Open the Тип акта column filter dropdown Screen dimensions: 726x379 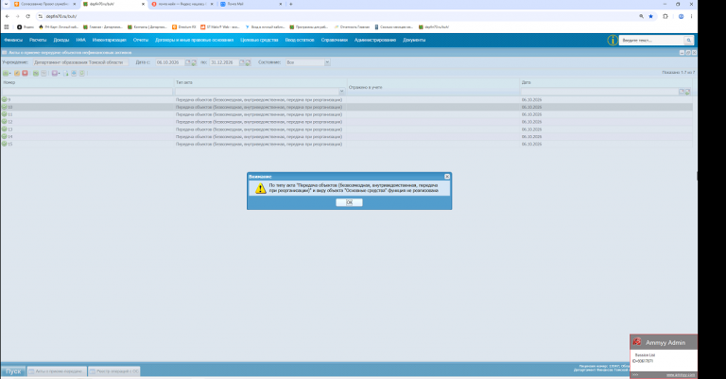tap(341, 92)
